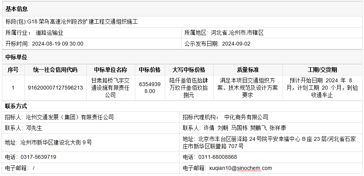
Task: Click the 开标时间 2024-08-19 value
Action: pyautogui.click(x=57, y=44)
